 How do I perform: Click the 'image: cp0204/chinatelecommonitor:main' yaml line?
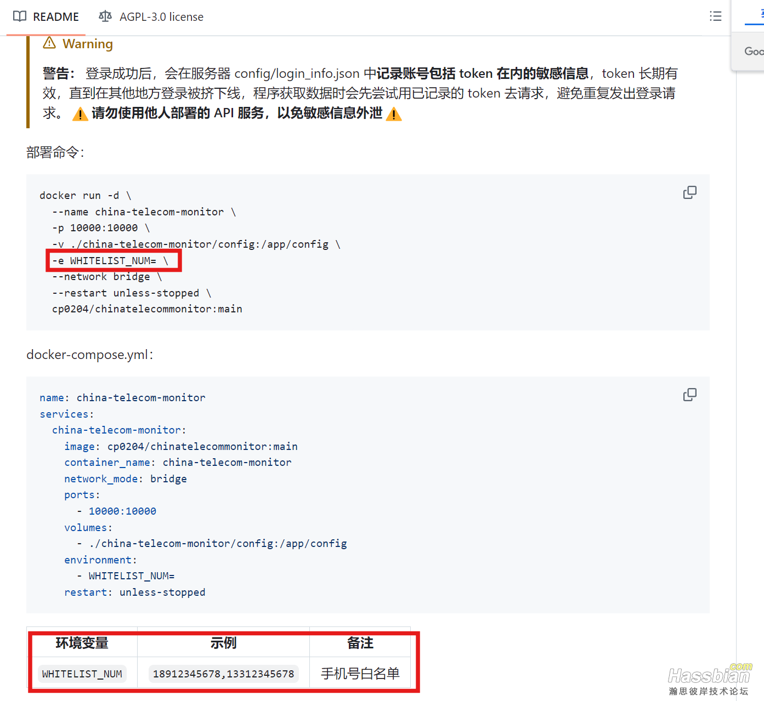click(x=181, y=446)
